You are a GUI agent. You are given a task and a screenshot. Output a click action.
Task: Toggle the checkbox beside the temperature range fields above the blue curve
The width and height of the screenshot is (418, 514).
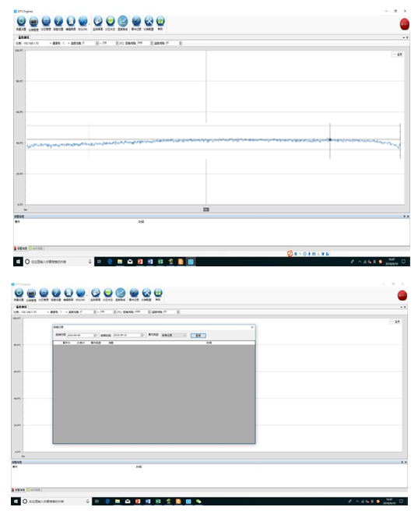pos(121,44)
